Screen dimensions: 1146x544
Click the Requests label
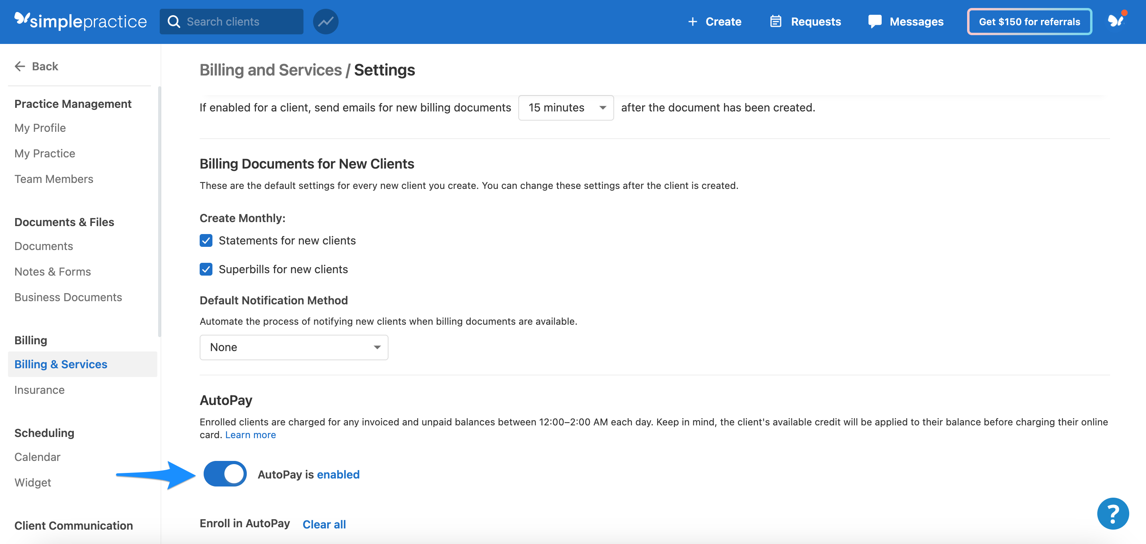(816, 21)
